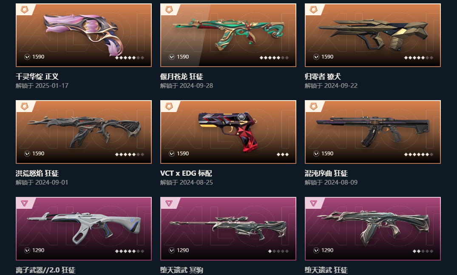Click the pink triangle badge on 离子武器//2.0 狂徒 card
This screenshot has height=275, width=457.
[25, 203]
